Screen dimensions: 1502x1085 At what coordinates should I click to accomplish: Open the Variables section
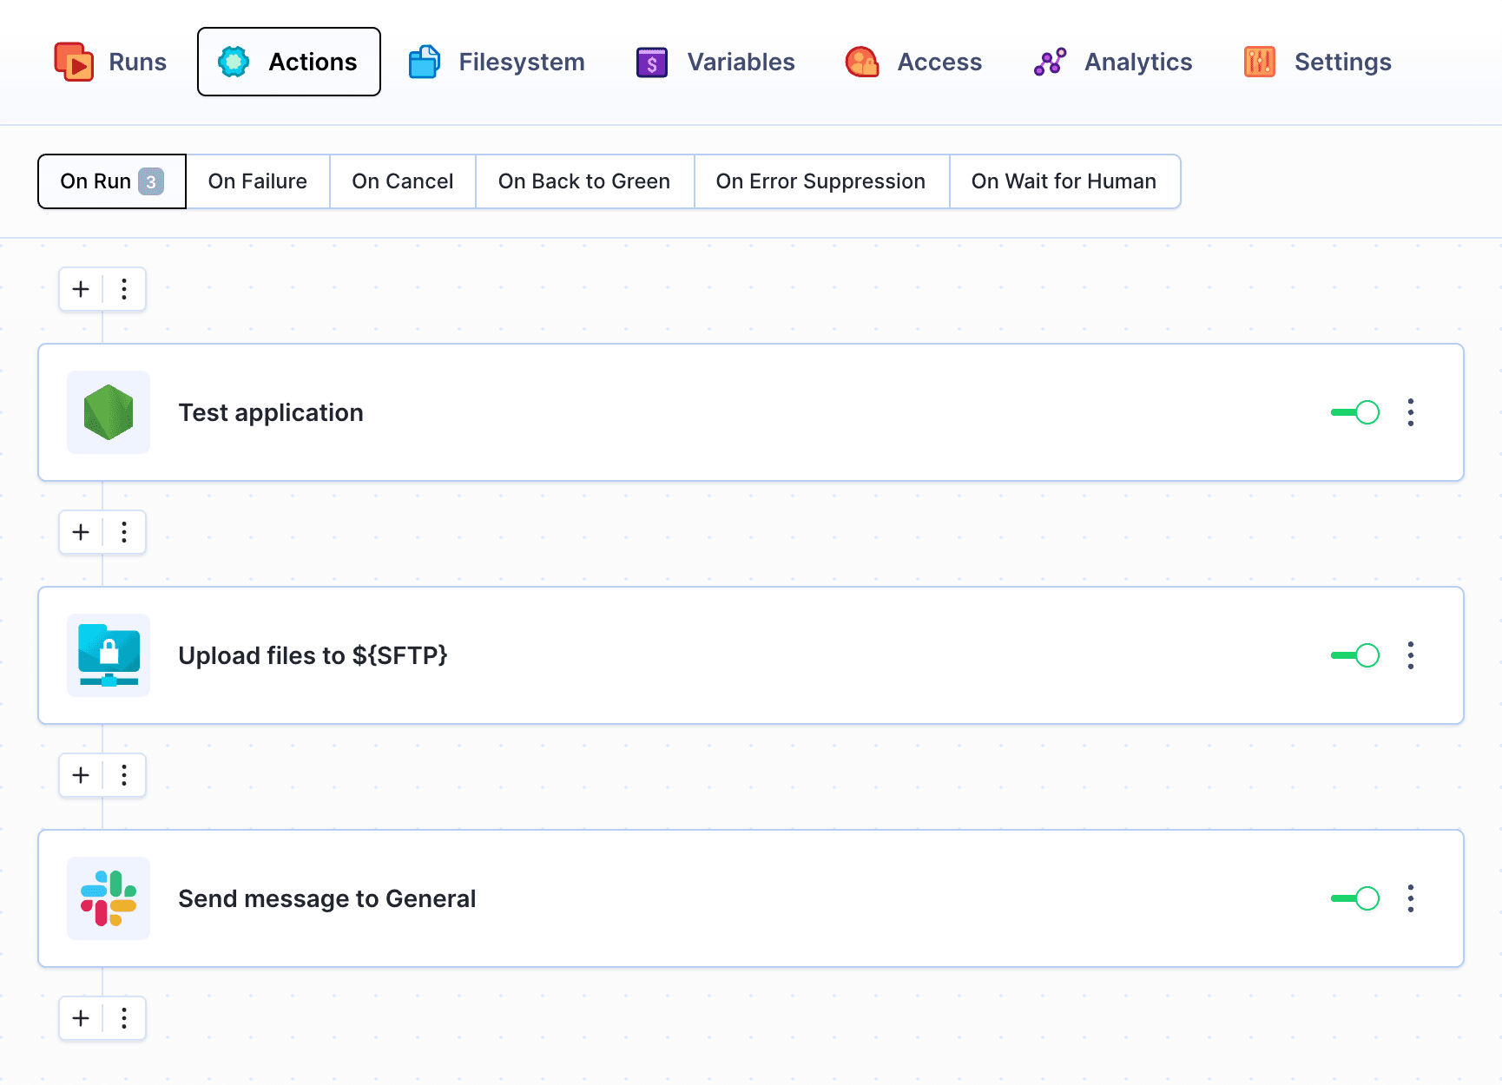[x=716, y=62]
